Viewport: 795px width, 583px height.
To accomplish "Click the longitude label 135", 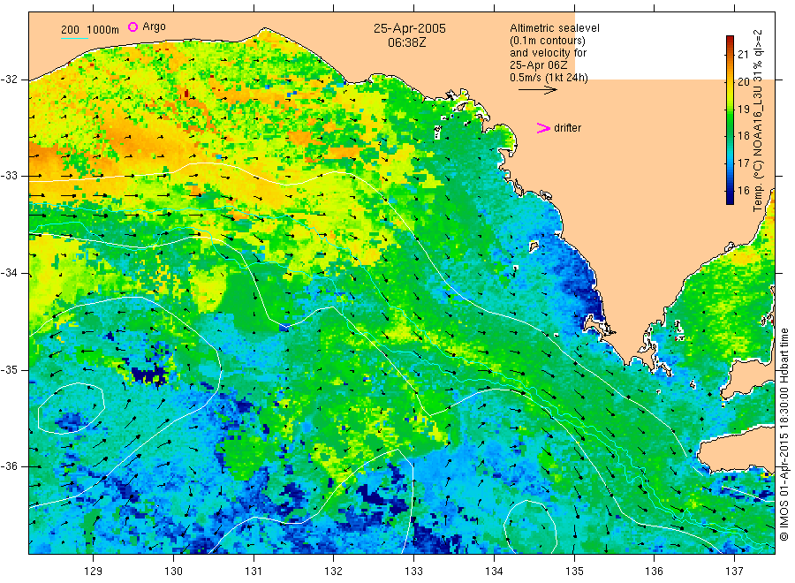I will [574, 572].
